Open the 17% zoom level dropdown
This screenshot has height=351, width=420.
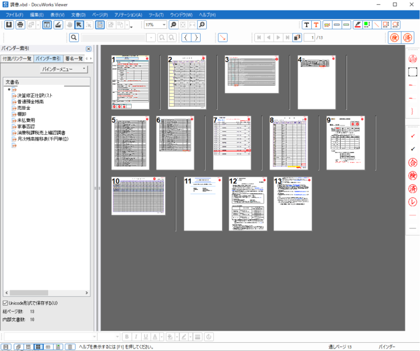point(164,25)
